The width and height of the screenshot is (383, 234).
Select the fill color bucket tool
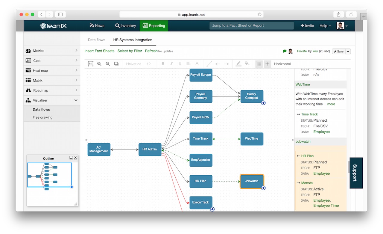pyautogui.click(x=247, y=64)
